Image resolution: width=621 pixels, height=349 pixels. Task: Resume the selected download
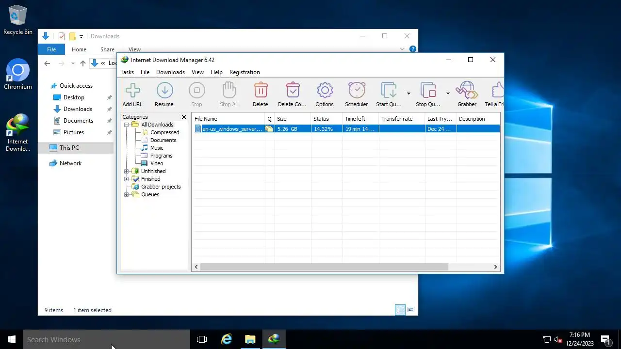click(x=164, y=94)
